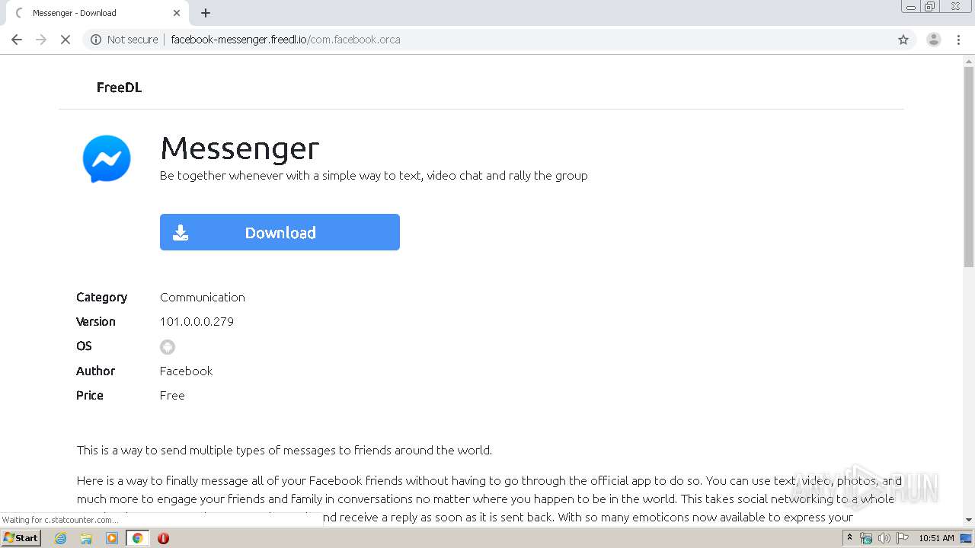This screenshot has width=975, height=548.
Task: Click the volume speaker tray icon
Action: [x=884, y=538]
